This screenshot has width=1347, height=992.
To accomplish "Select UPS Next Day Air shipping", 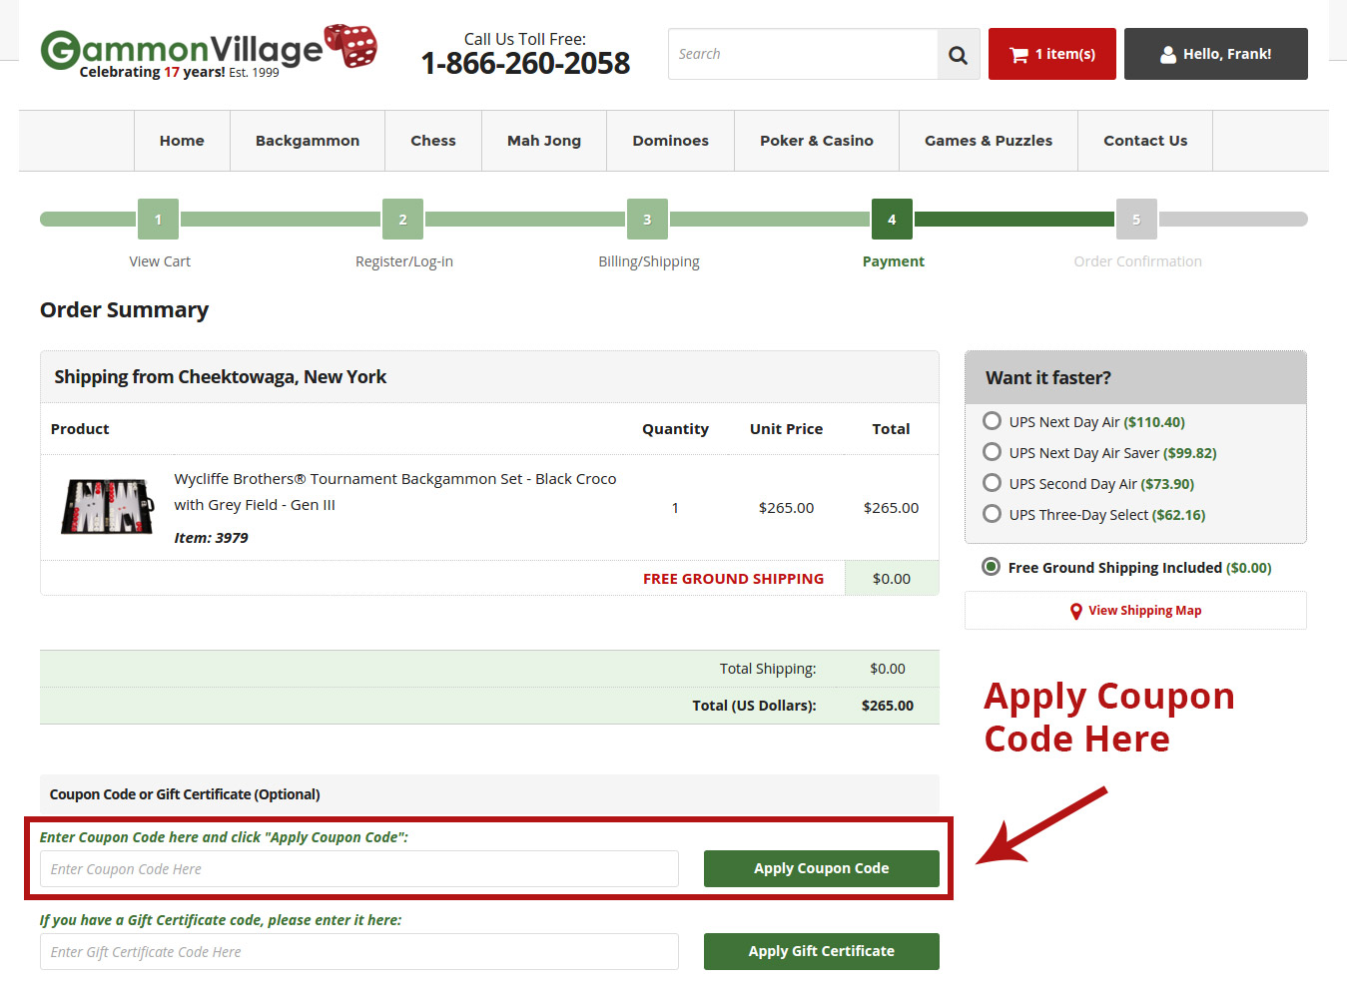I will (x=992, y=421).
